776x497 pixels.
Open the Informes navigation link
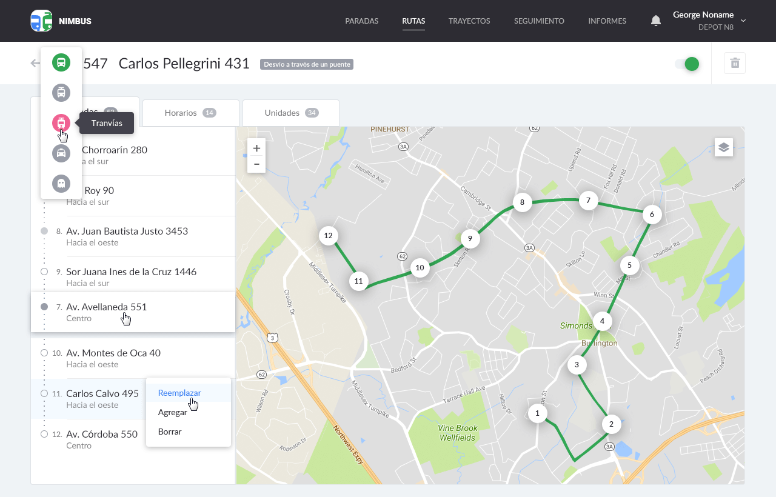(x=607, y=21)
